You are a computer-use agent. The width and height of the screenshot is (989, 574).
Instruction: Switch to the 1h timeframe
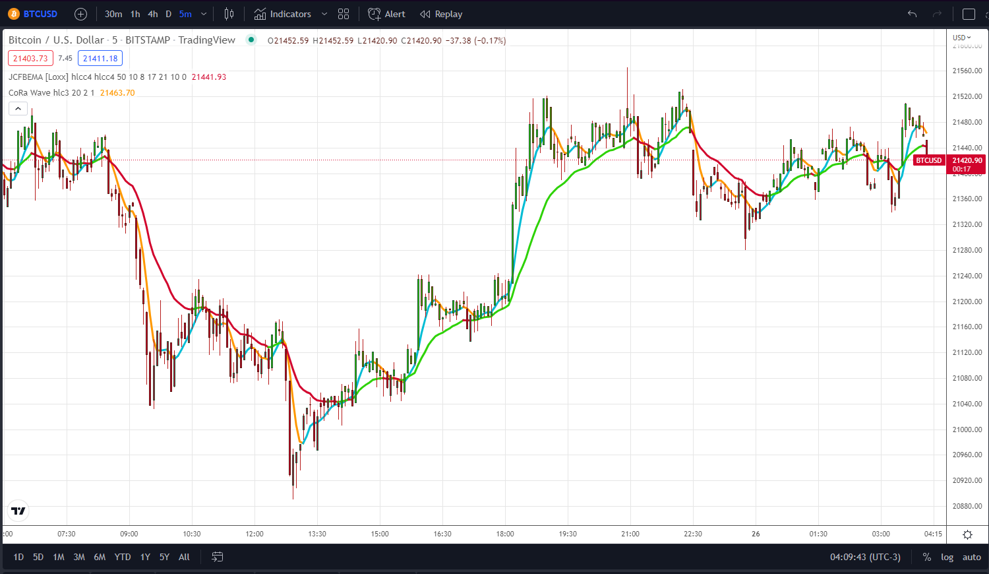135,14
